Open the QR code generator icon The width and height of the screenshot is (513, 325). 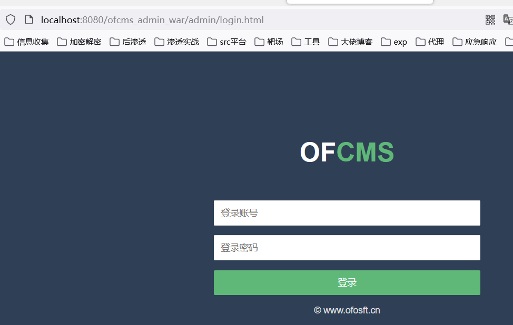pyautogui.click(x=490, y=19)
